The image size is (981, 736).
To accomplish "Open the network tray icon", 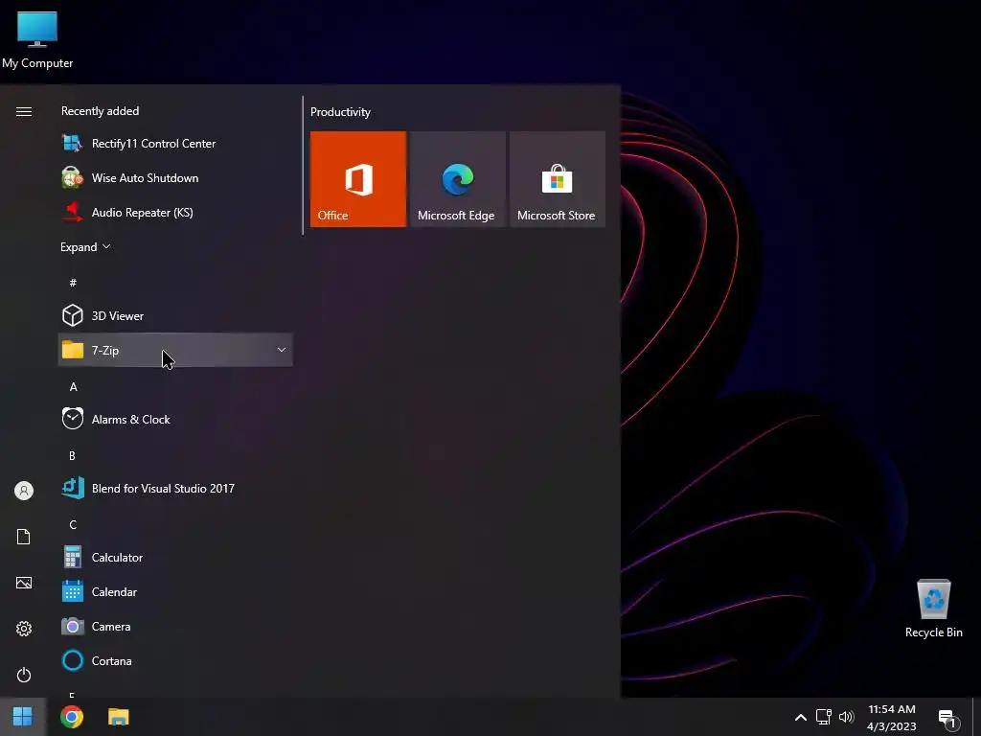I will 823,717.
